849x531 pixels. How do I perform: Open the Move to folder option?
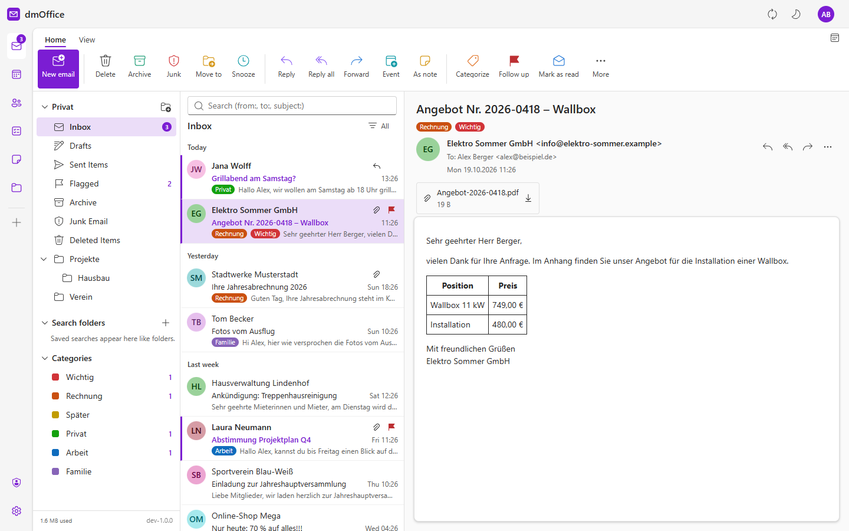pyautogui.click(x=209, y=67)
